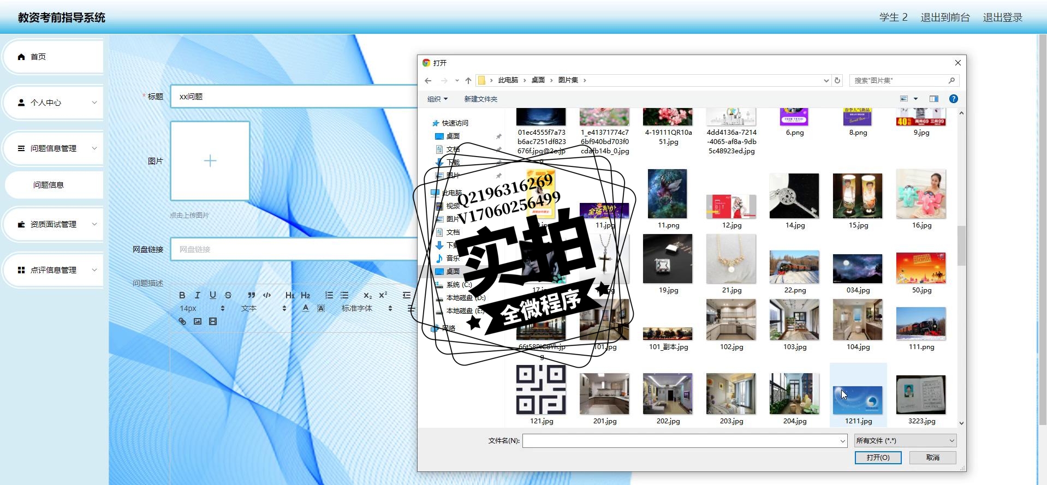Image resolution: width=1047 pixels, height=485 pixels.
Task: Insert a code block with the code icon
Action: click(267, 295)
